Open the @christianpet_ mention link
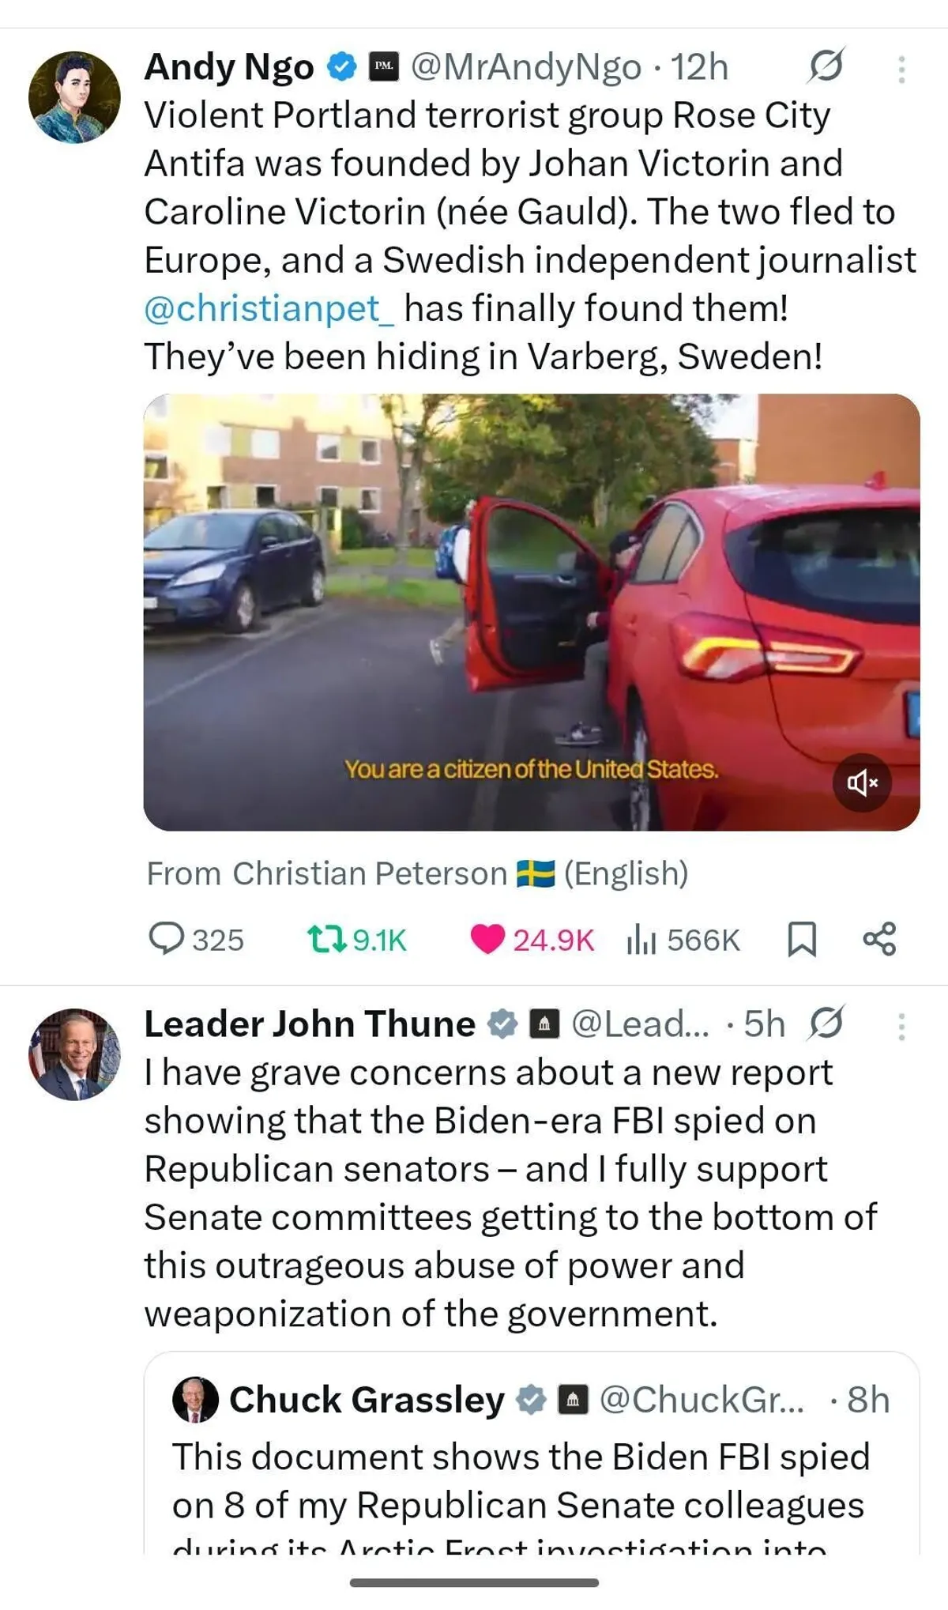Image resolution: width=948 pixels, height=1610 pixels. pyautogui.click(x=269, y=308)
